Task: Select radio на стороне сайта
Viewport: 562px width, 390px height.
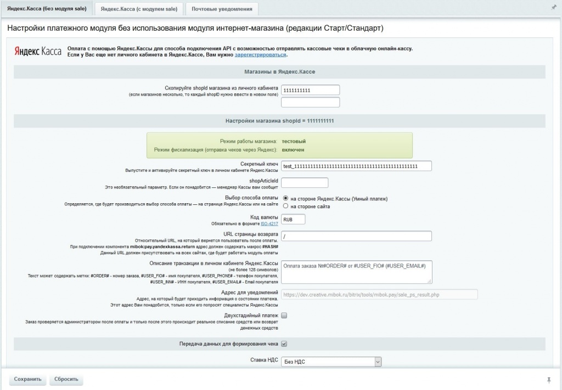Action: click(x=285, y=207)
